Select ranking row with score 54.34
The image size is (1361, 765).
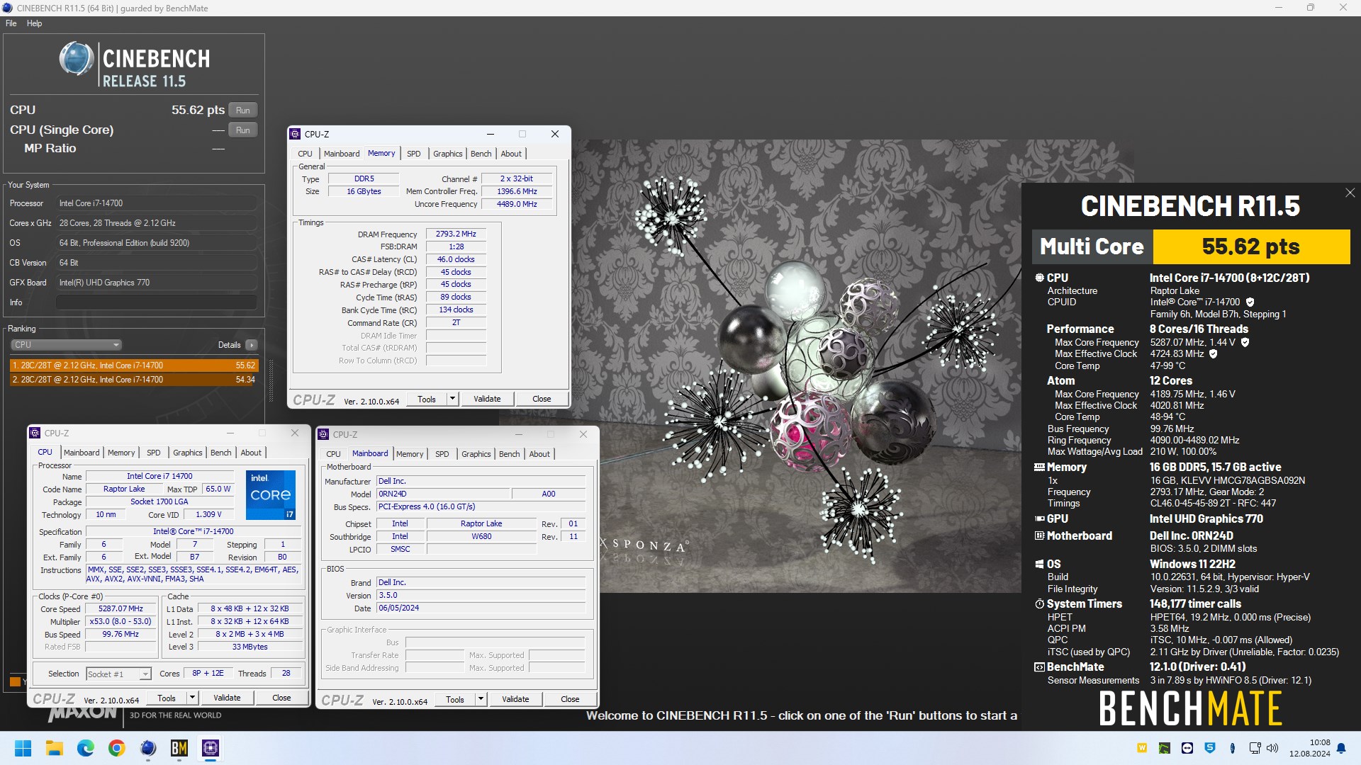(134, 380)
